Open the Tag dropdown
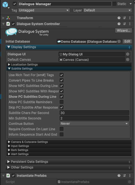 [44, 10]
